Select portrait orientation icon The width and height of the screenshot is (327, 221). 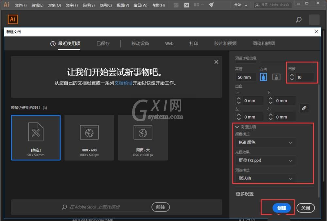point(263,77)
